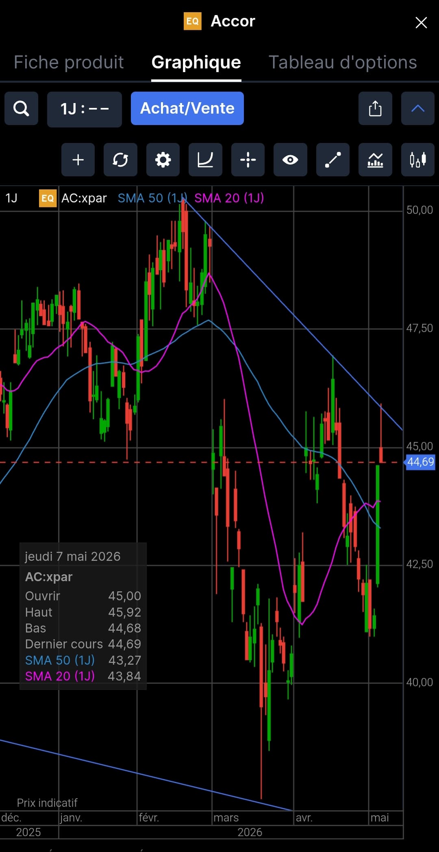Image resolution: width=439 pixels, height=852 pixels.
Task: Click the janv. month label on time axis
Action: (x=71, y=818)
